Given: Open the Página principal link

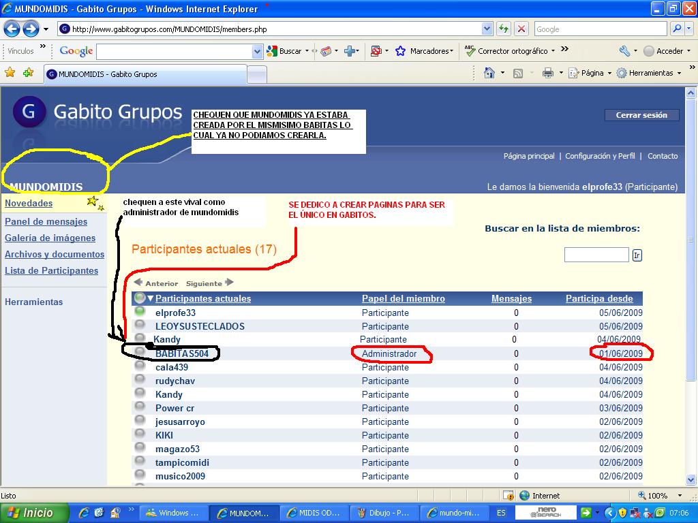Looking at the screenshot, I should 529,156.
